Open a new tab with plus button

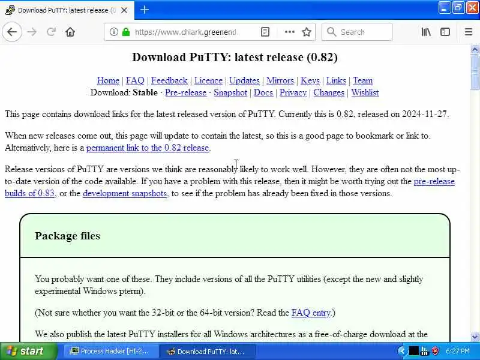pyautogui.click(x=145, y=10)
